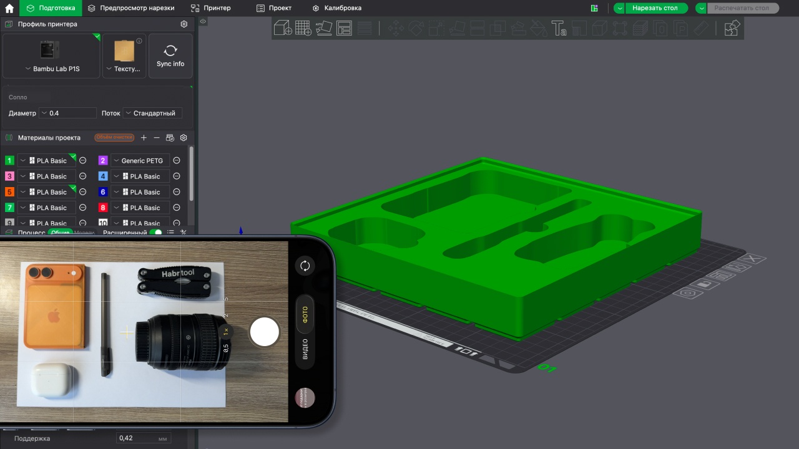Click the Нарезать стол button
This screenshot has height=449, width=799.
[x=654, y=8]
